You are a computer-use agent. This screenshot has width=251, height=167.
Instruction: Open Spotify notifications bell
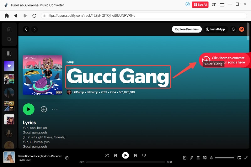pyautogui.click(x=233, y=29)
